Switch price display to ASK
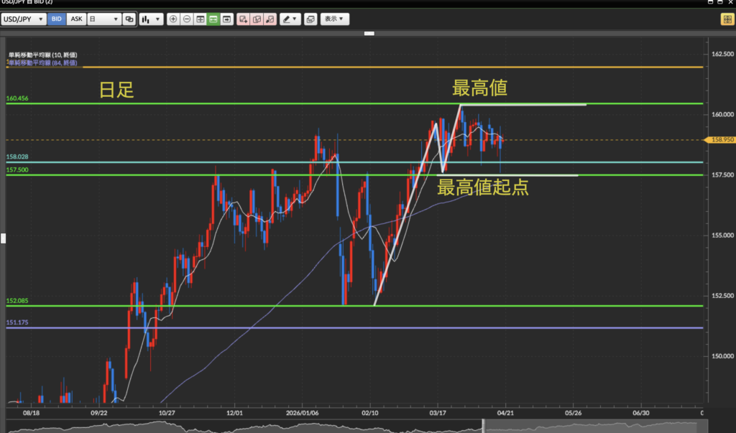 [x=75, y=19]
